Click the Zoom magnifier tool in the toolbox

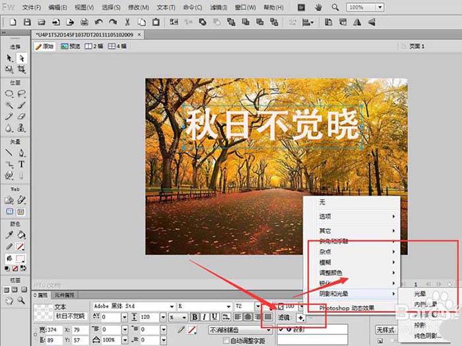pyautogui.click(x=21, y=300)
